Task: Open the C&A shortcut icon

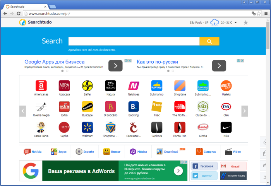Action: point(226,107)
